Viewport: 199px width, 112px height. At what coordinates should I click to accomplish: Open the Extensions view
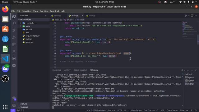(14, 44)
